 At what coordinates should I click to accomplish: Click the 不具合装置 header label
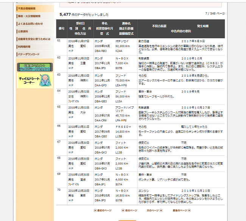[x=159, y=26]
